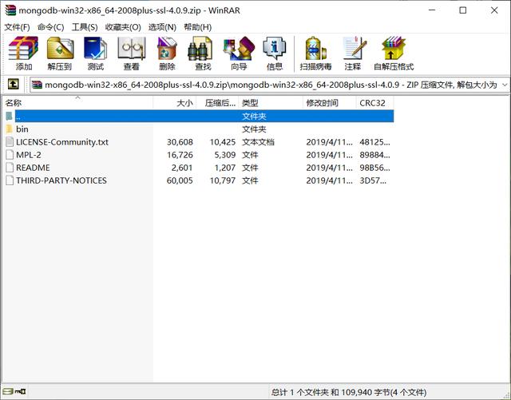Click the 文本文档 type cell
Screen dimensions: 511x400
point(258,142)
